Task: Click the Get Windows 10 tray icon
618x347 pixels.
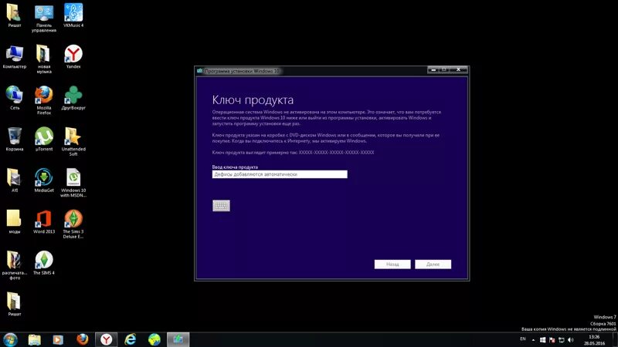Action: (543, 340)
